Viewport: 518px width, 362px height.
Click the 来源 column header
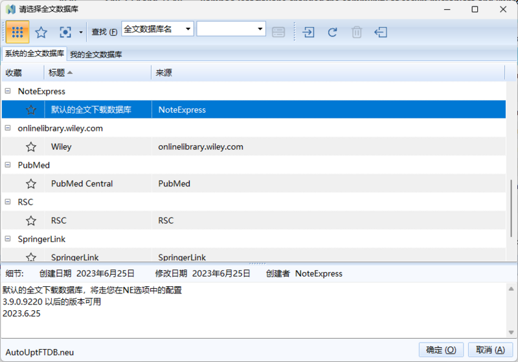point(328,73)
